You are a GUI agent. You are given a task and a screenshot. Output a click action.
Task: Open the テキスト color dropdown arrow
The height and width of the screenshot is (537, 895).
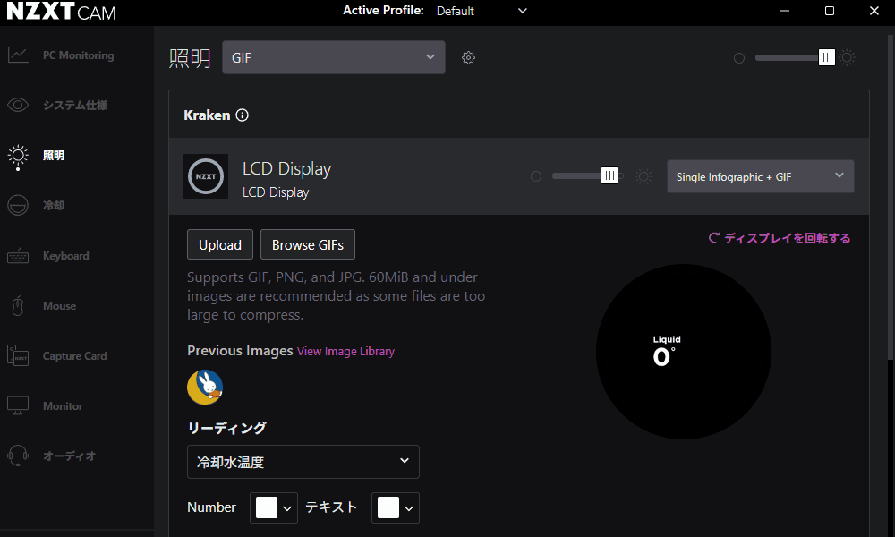(x=409, y=508)
